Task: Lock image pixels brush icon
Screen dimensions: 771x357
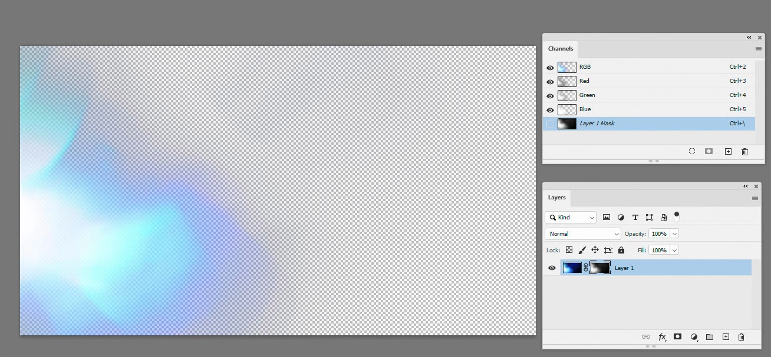Action: coord(582,250)
